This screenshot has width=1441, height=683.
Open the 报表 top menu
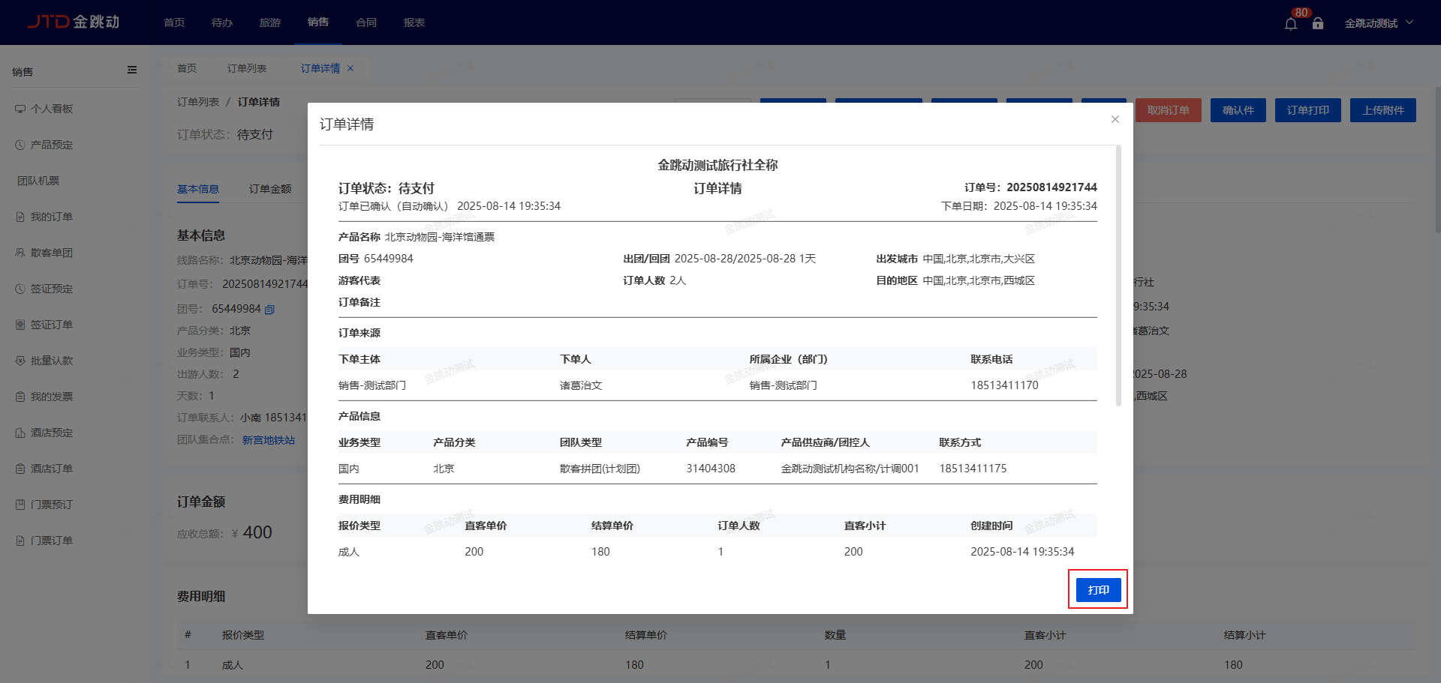tap(414, 22)
